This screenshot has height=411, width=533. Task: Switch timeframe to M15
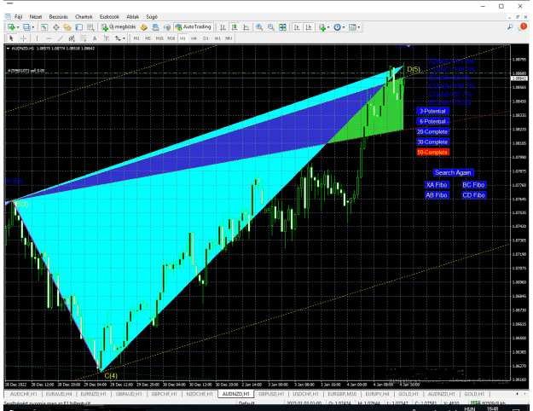(x=159, y=38)
